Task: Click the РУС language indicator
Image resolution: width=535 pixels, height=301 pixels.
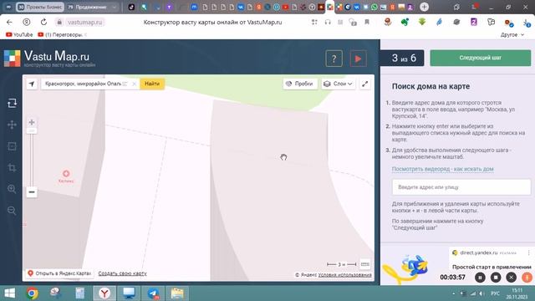Action: click(495, 293)
